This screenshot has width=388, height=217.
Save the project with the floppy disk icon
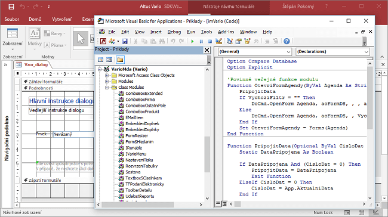click(x=125, y=41)
